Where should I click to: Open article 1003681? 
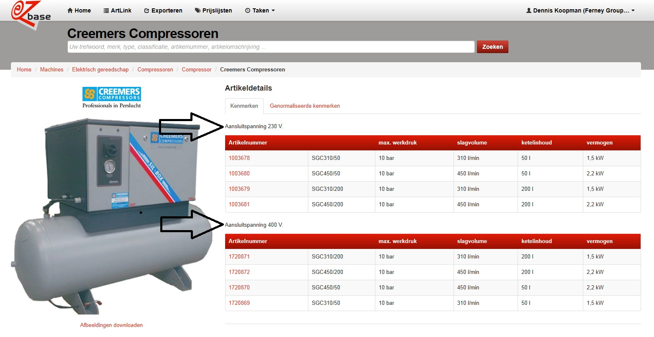[x=239, y=204]
